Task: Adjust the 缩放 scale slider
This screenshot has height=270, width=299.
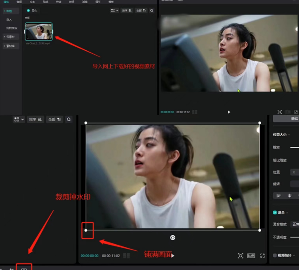Action: 295,147
